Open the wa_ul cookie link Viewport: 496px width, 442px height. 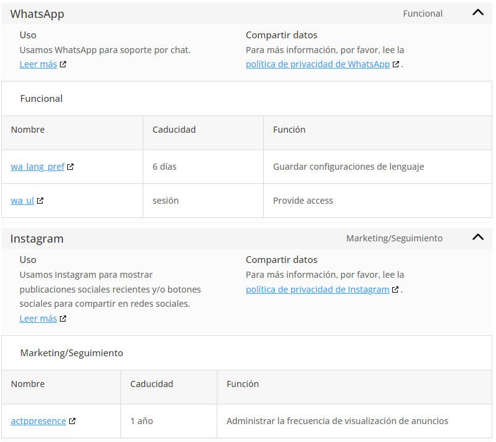tap(22, 201)
